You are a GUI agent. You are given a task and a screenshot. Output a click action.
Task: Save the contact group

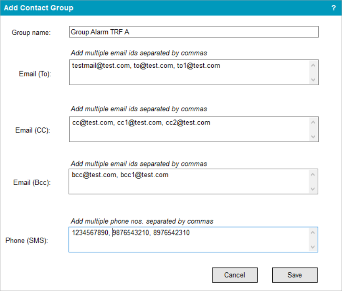(x=295, y=275)
